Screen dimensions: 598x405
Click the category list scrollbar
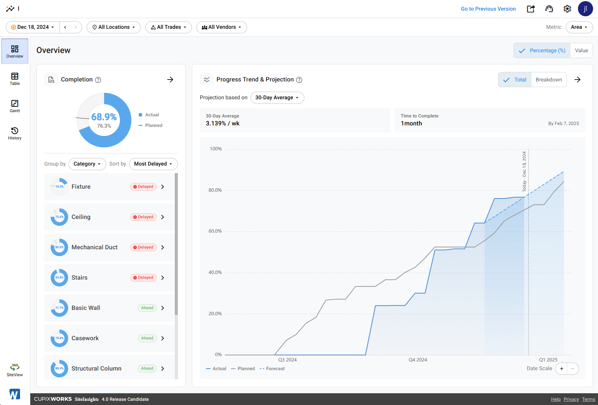click(x=176, y=244)
